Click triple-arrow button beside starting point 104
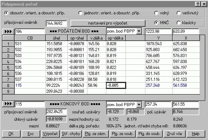 (x=8, y=31)
